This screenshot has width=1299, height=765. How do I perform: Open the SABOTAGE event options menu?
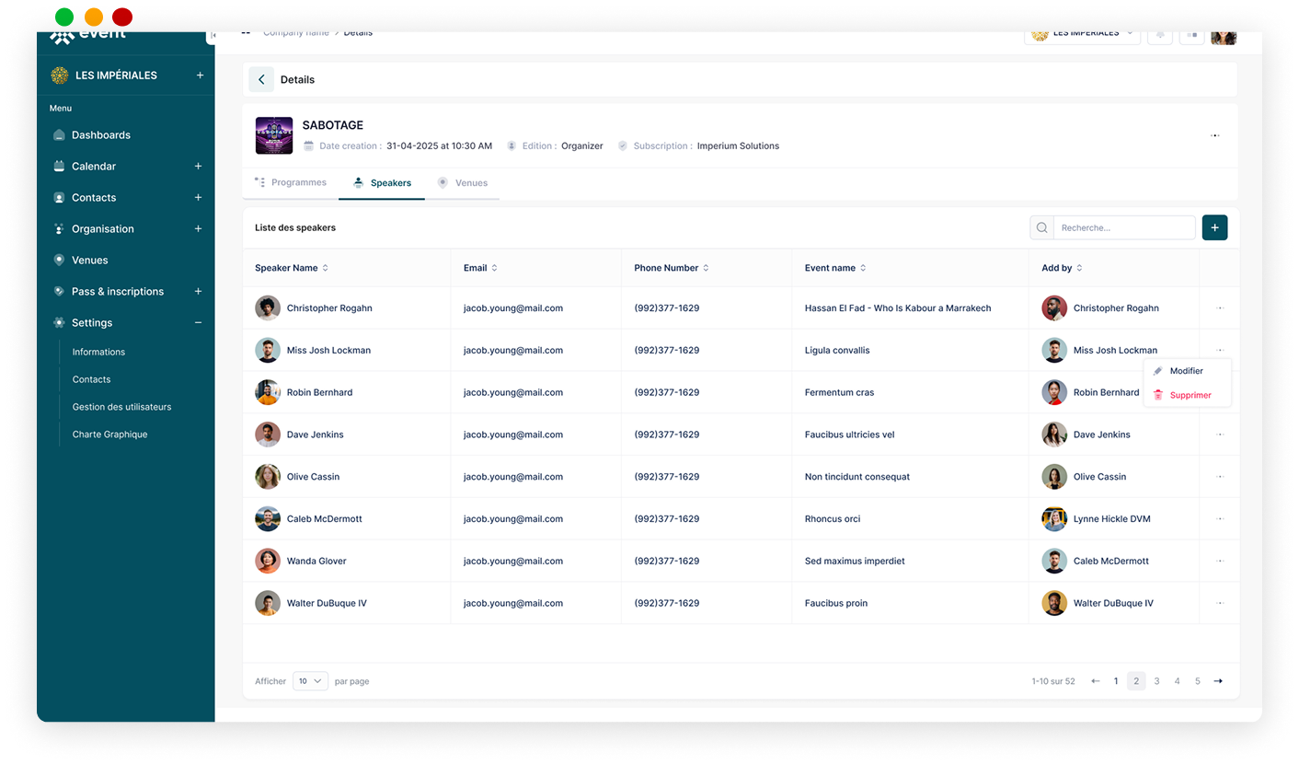pyautogui.click(x=1214, y=136)
